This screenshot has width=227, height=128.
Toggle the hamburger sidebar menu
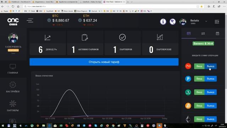[x=30, y=21]
